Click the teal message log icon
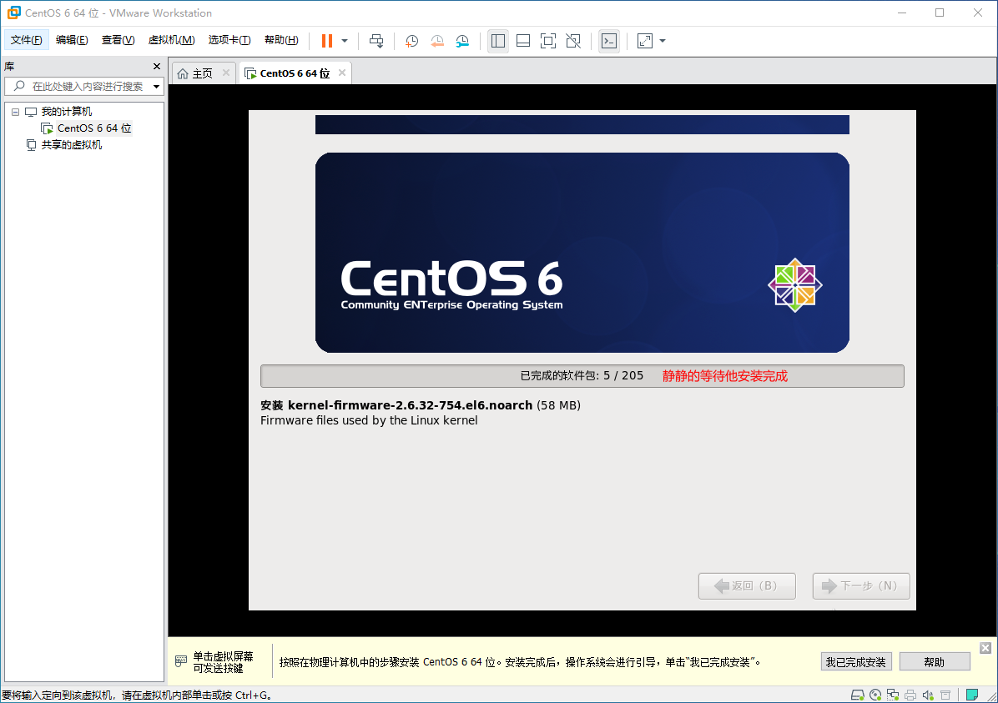The width and height of the screenshot is (998, 703). tap(972, 695)
